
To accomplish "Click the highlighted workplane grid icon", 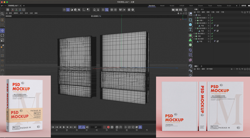I will pyautogui.click(x=107, y=10).
